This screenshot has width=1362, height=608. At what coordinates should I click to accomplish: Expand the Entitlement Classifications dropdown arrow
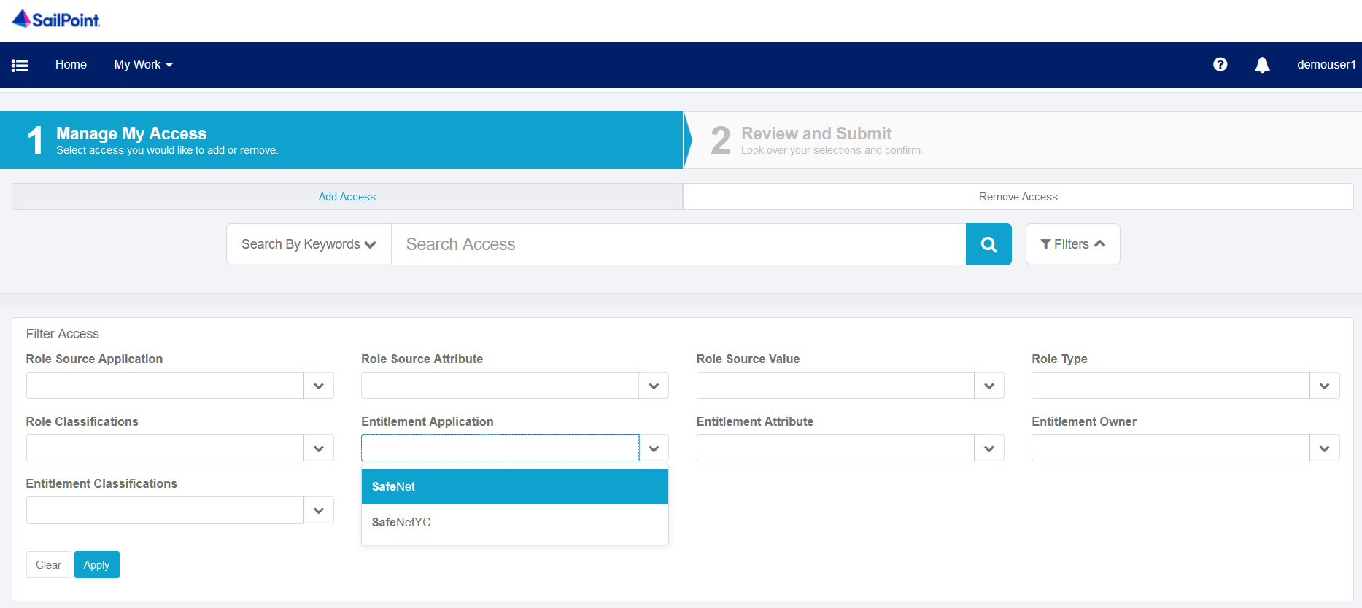tap(319, 510)
